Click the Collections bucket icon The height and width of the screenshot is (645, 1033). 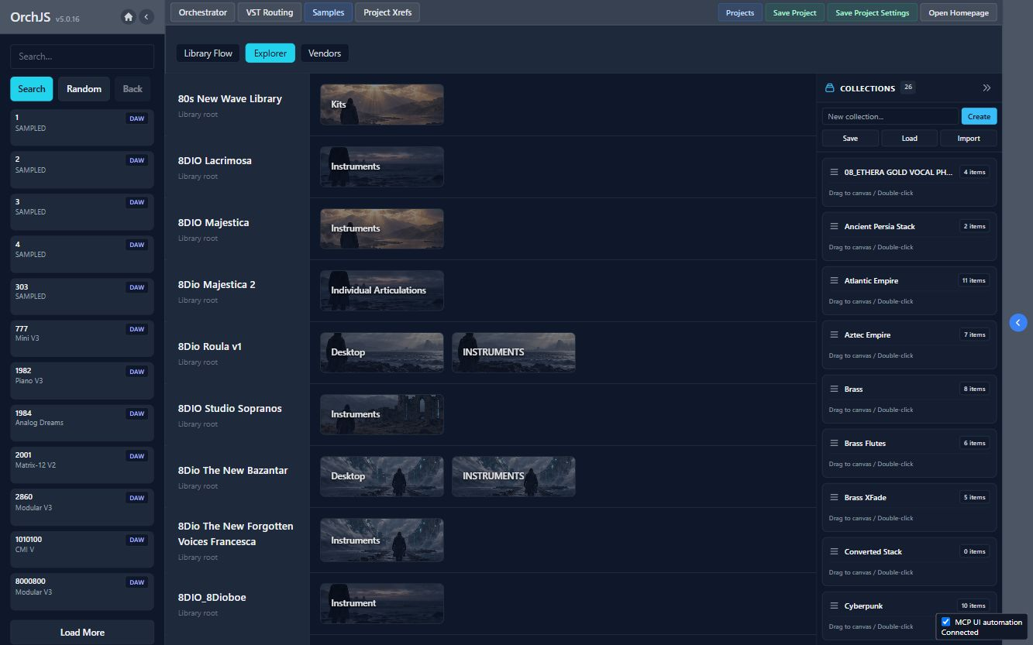829,87
